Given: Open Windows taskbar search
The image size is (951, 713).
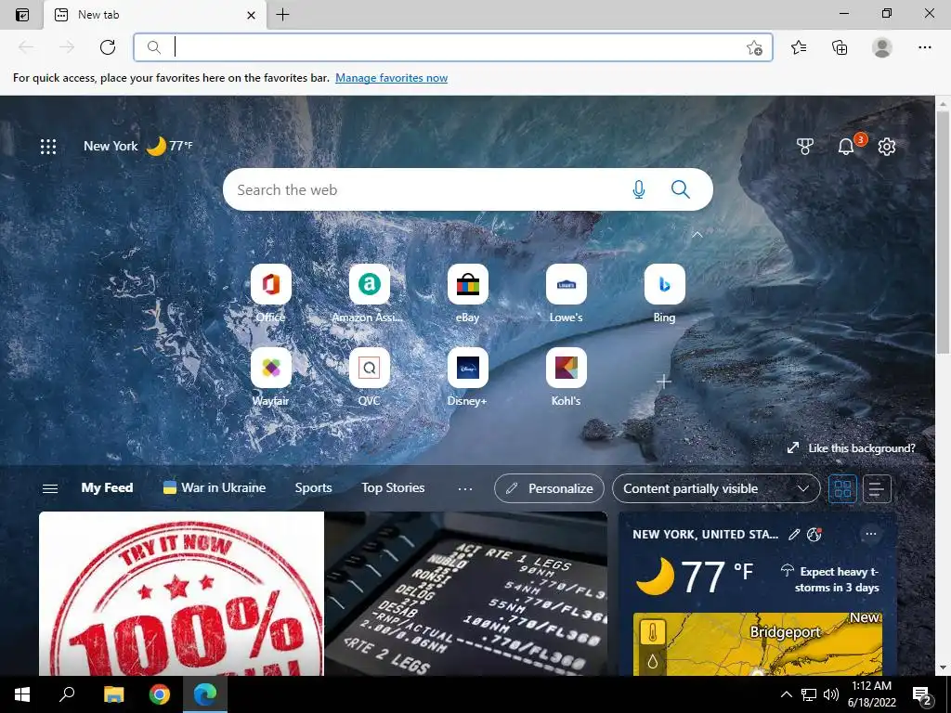Looking at the screenshot, I should coord(67,694).
